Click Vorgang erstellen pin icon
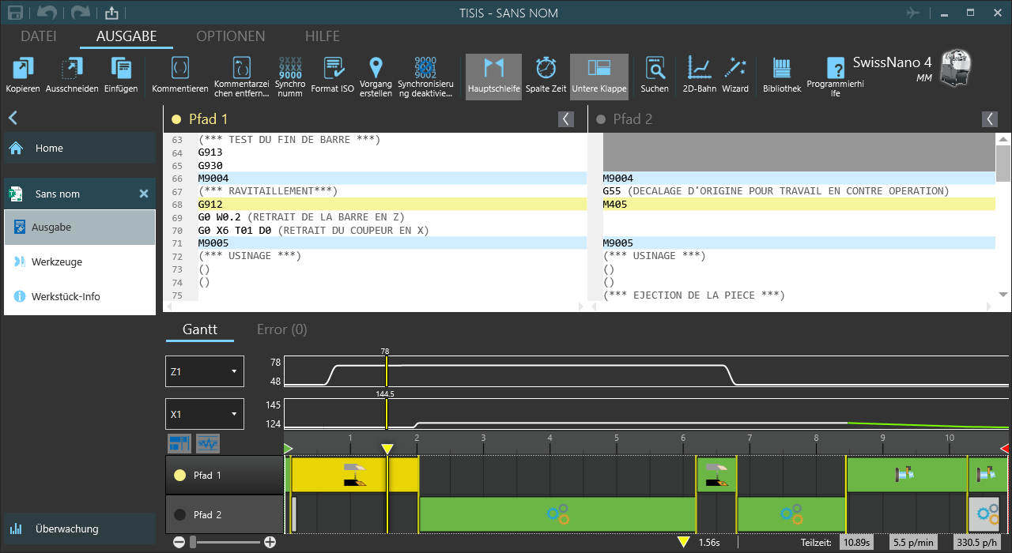 click(376, 68)
